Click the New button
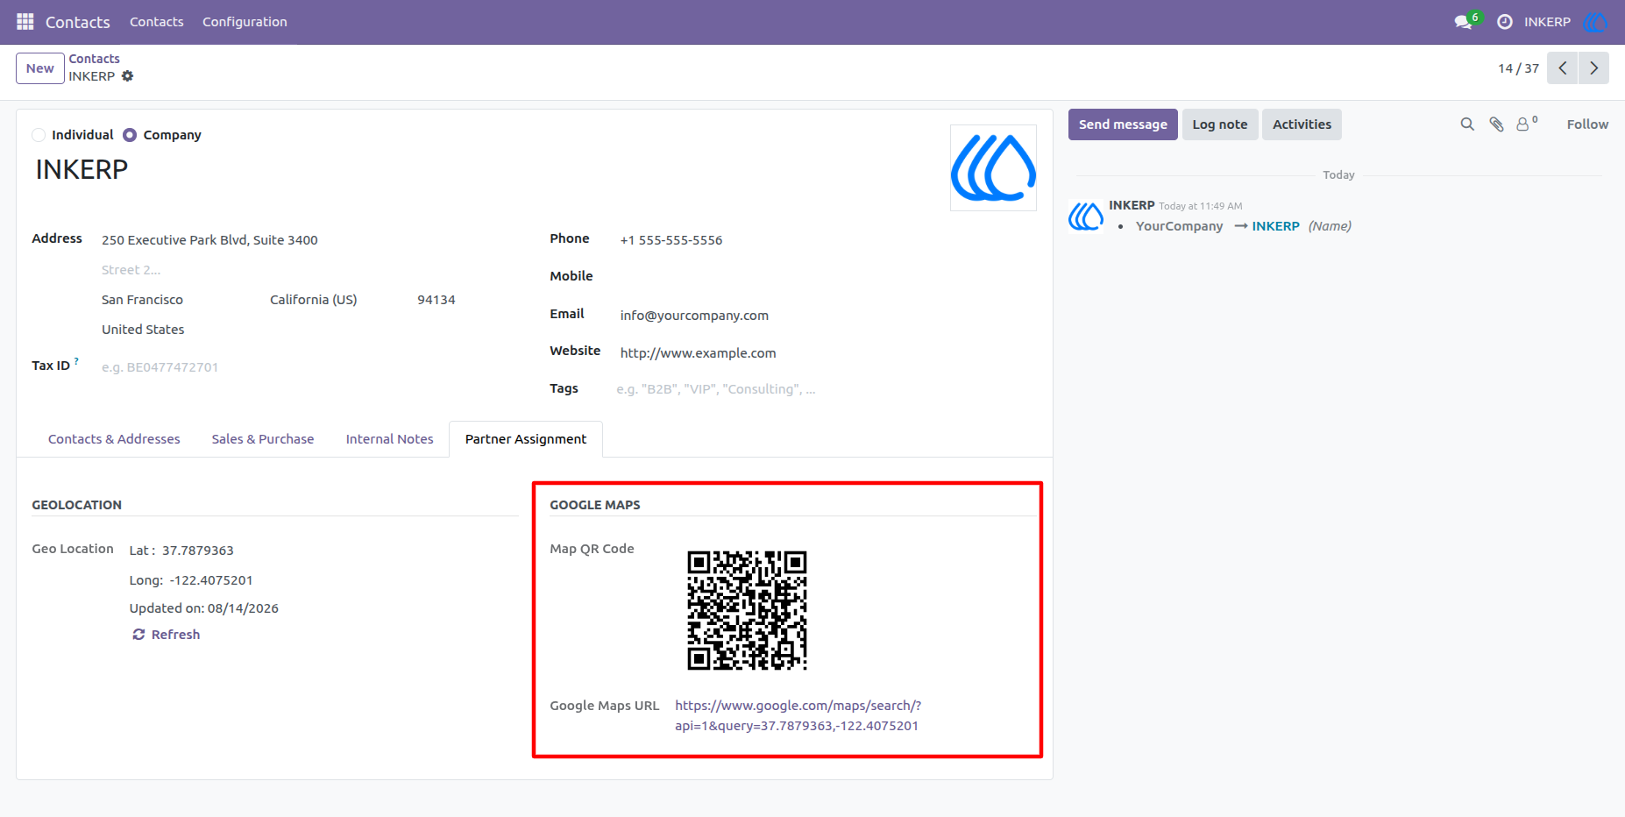 40,68
